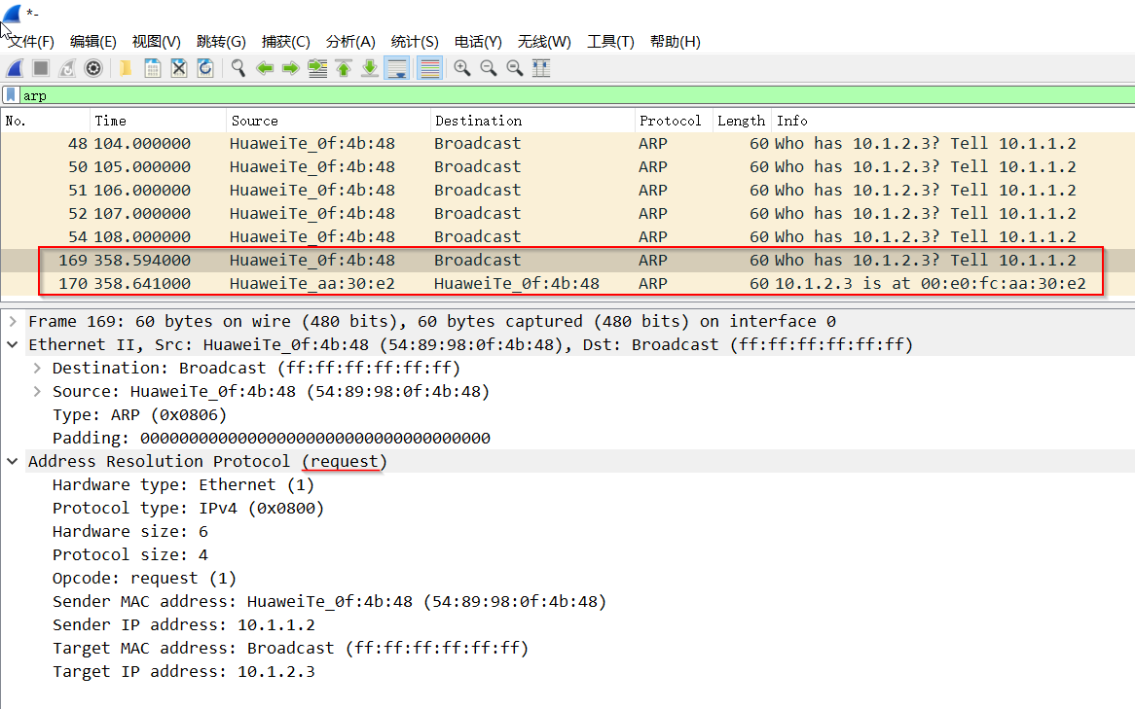Open the 统计(S) menu

point(415,42)
